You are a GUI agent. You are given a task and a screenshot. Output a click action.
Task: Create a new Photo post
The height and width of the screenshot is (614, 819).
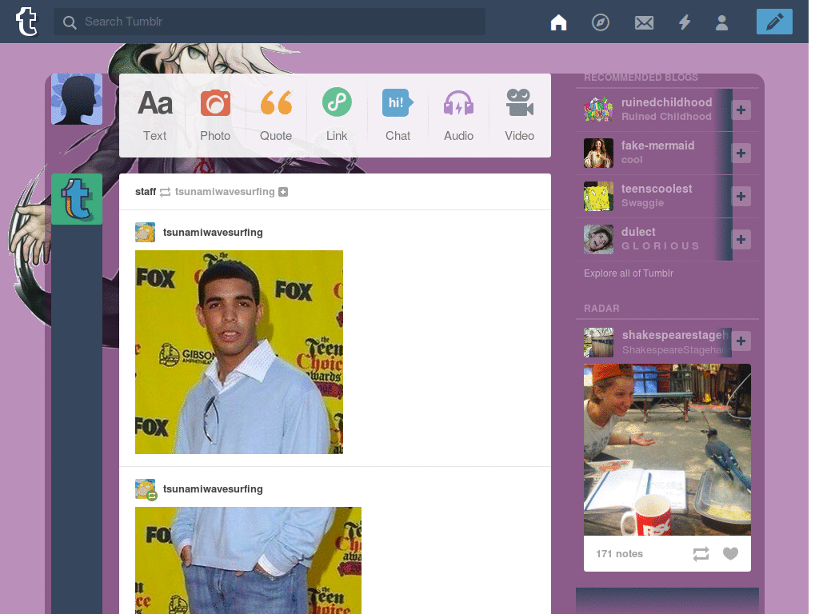point(215,115)
